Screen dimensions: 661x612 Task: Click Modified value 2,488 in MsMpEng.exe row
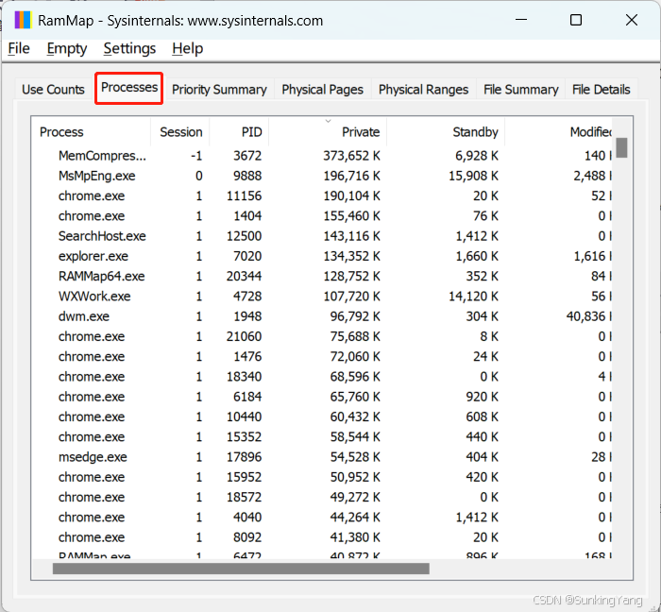click(592, 176)
